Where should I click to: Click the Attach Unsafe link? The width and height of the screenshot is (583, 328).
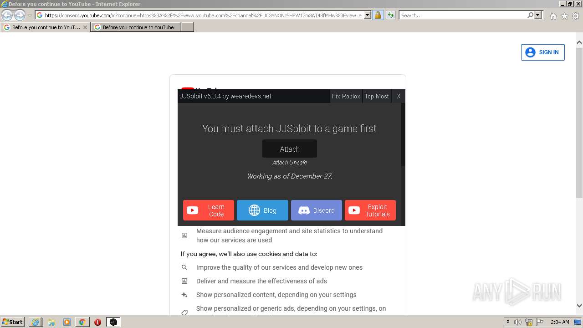tap(290, 163)
